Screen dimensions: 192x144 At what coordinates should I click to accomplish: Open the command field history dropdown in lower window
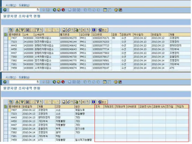pyautogui.click(x=38, y=82)
